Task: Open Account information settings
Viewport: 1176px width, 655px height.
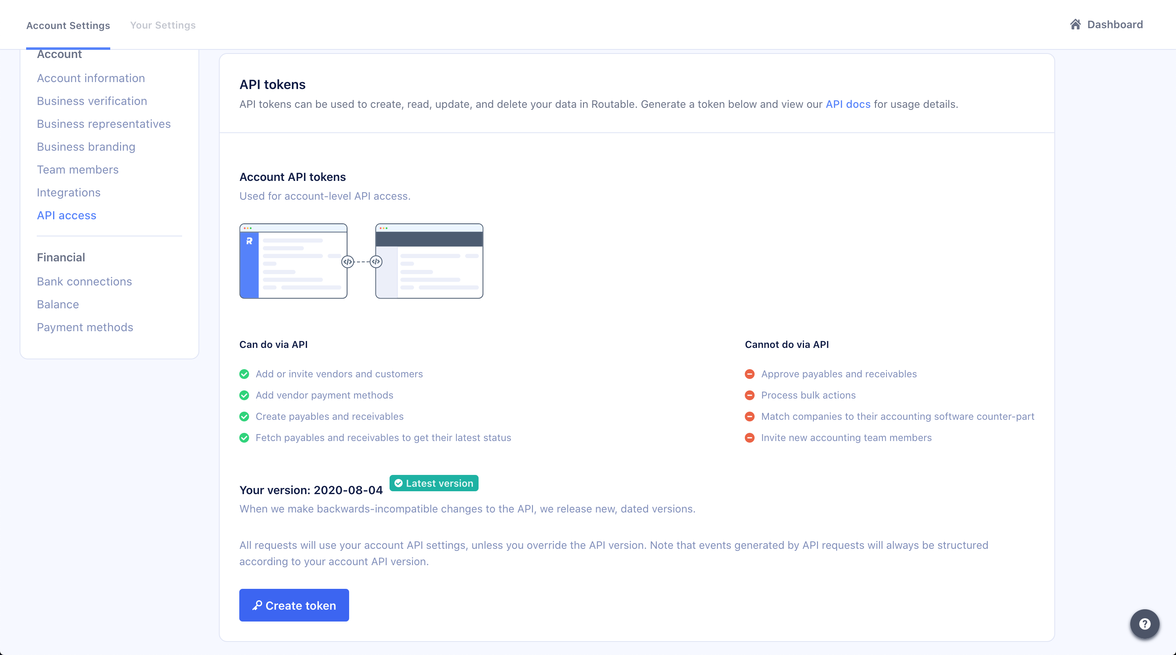Action: [x=91, y=78]
